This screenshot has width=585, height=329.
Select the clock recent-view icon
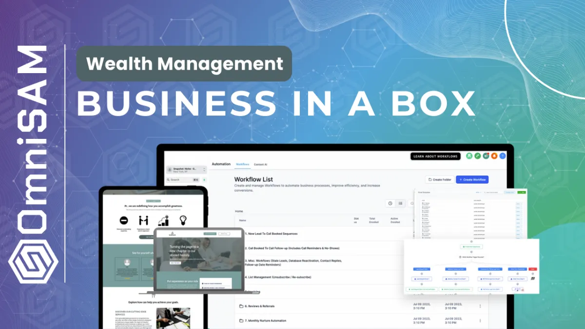pyautogui.click(x=390, y=203)
